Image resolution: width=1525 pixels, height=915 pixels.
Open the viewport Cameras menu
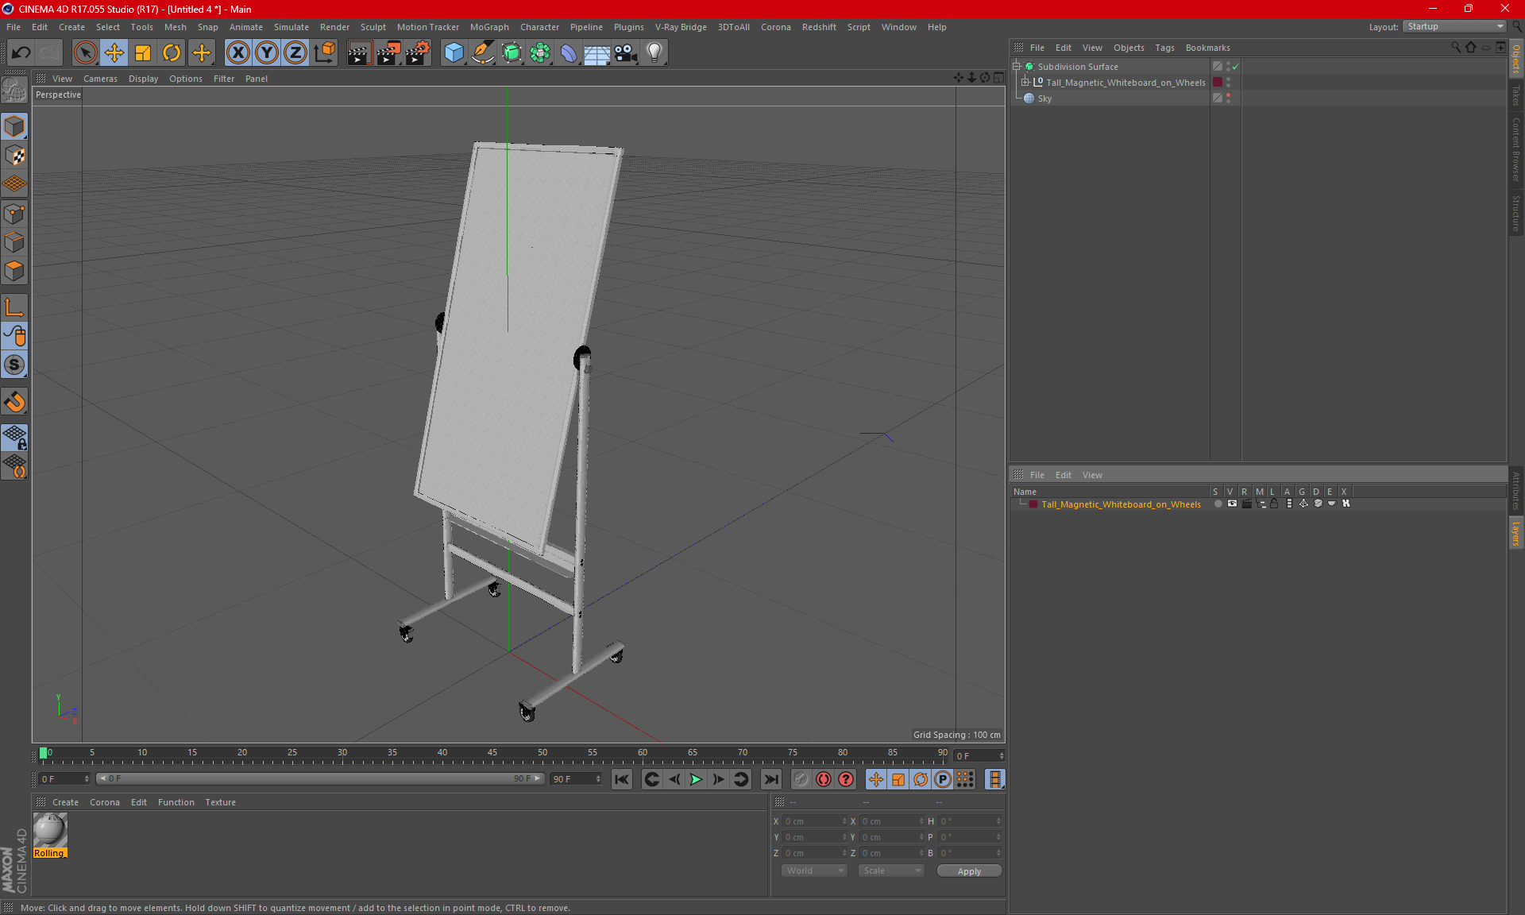[100, 79]
